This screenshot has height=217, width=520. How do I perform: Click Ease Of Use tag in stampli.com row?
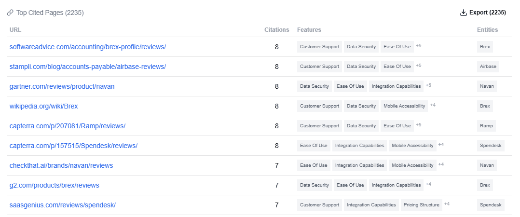click(x=397, y=67)
